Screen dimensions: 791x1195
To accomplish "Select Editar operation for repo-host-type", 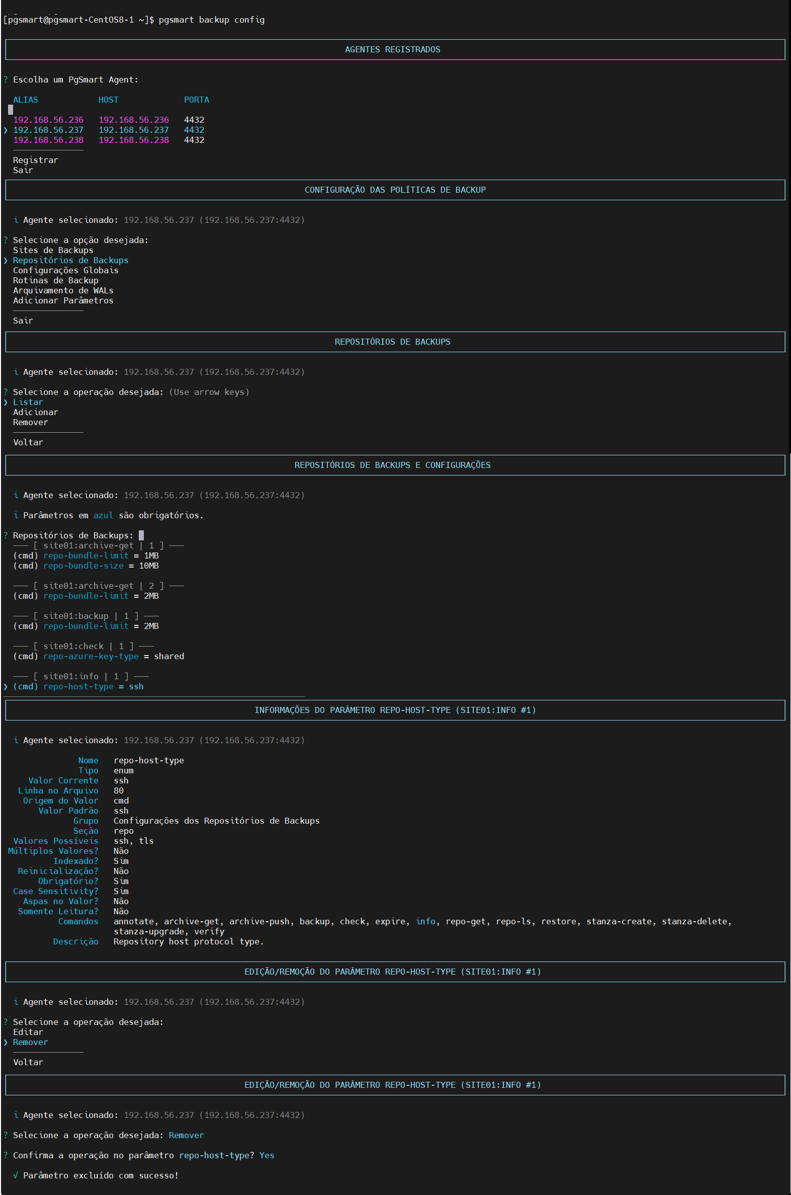I will pyautogui.click(x=28, y=1032).
